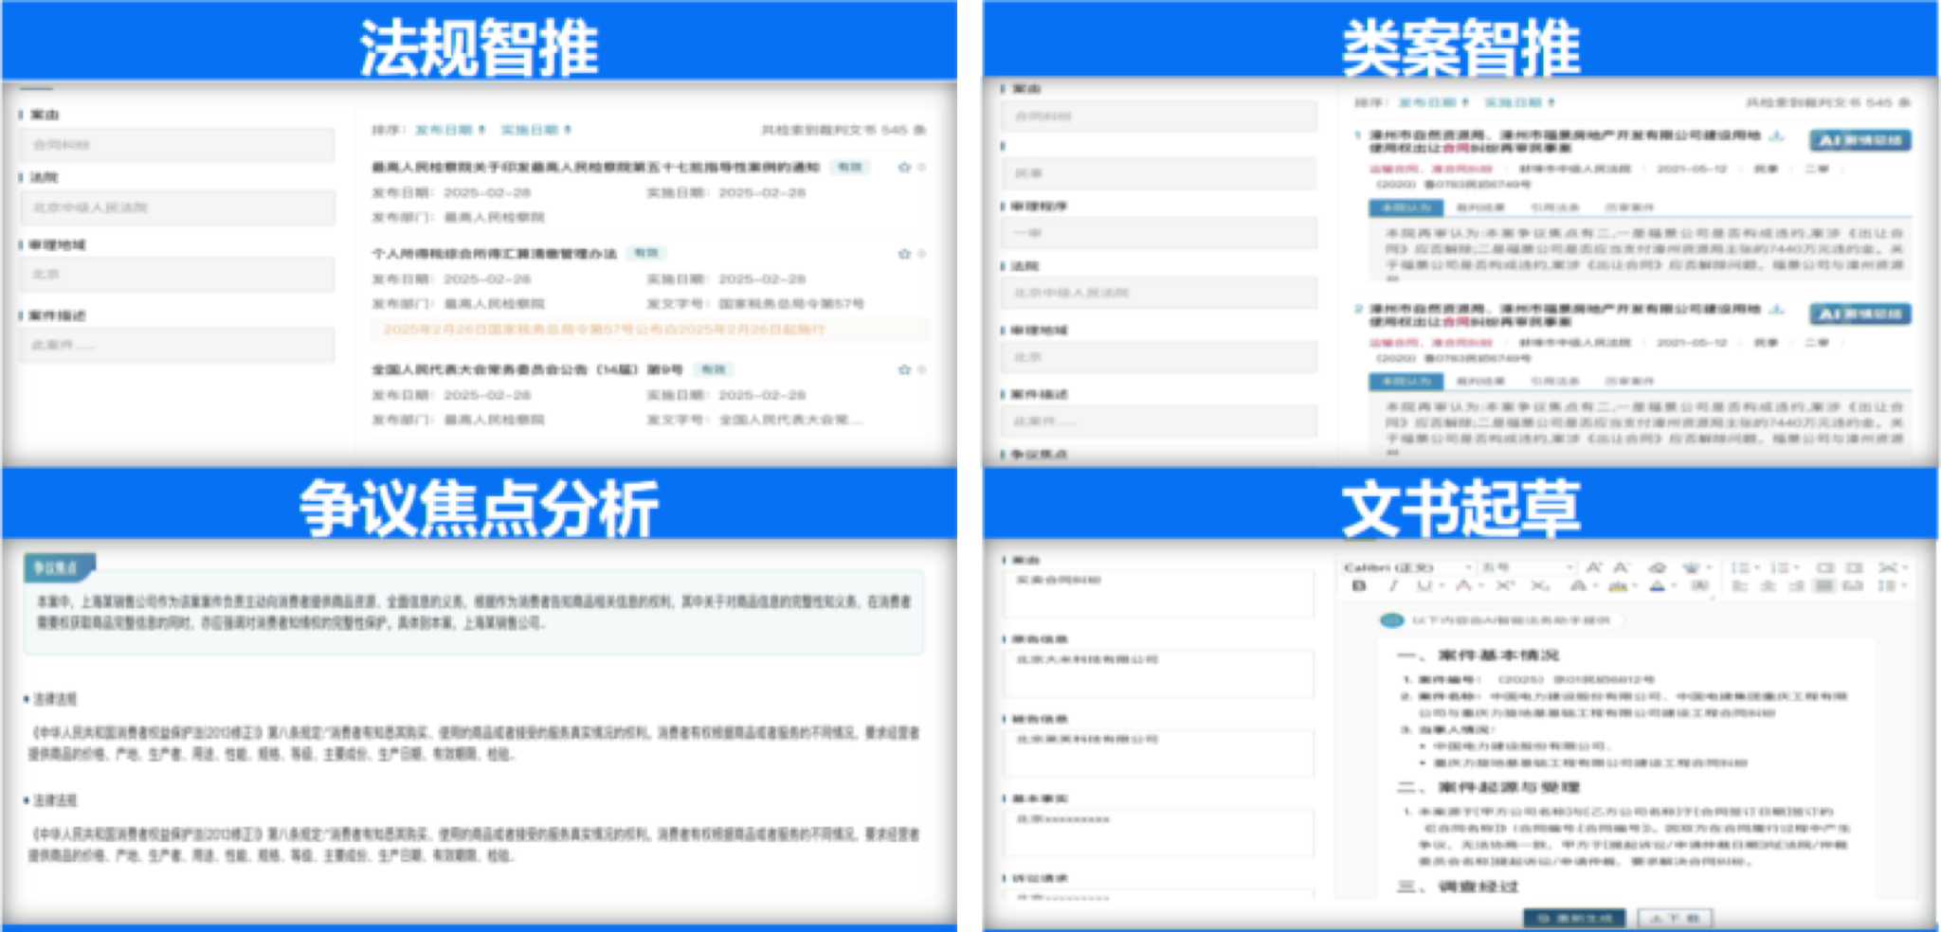Image resolution: width=1941 pixels, height=932 pixels.
Task: Click the AI summary button on case 2
Action: [1859, 314]
